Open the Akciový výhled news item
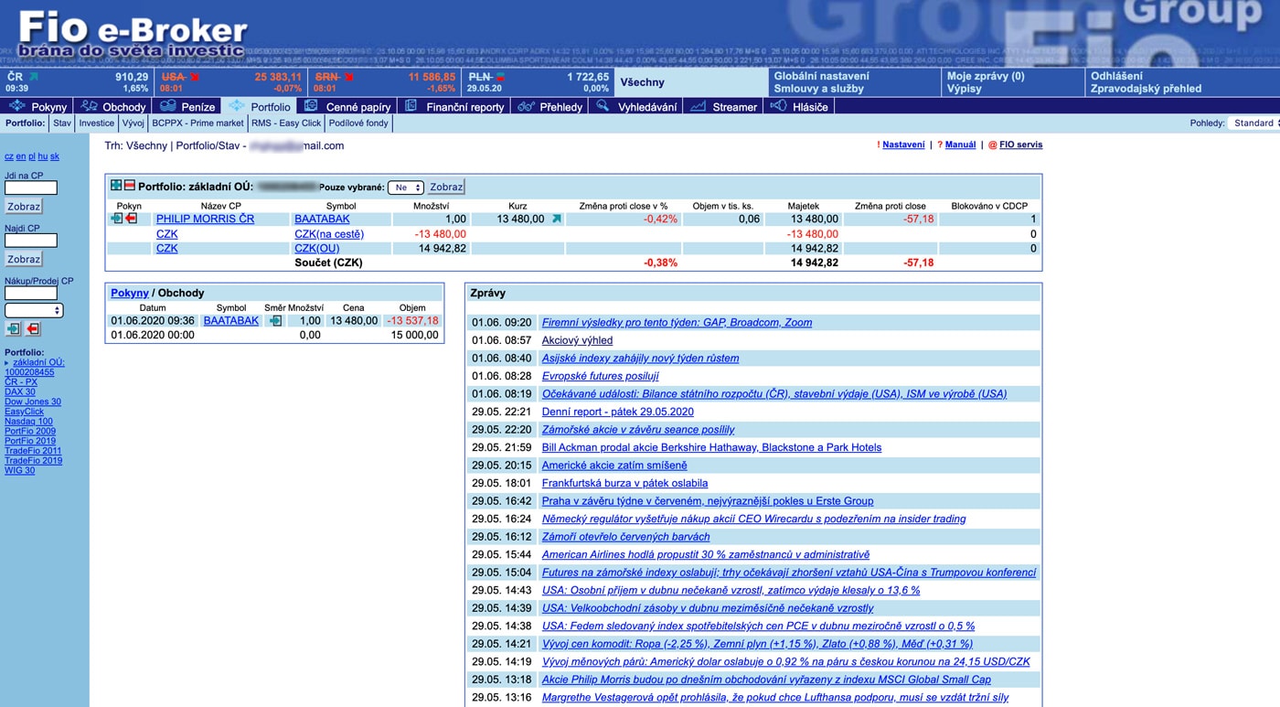The width and height of the screenshot is (1280, 707). [577, 340]
